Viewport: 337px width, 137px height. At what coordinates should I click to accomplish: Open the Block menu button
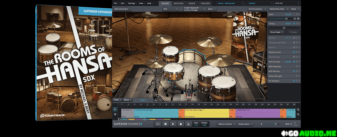127,100
